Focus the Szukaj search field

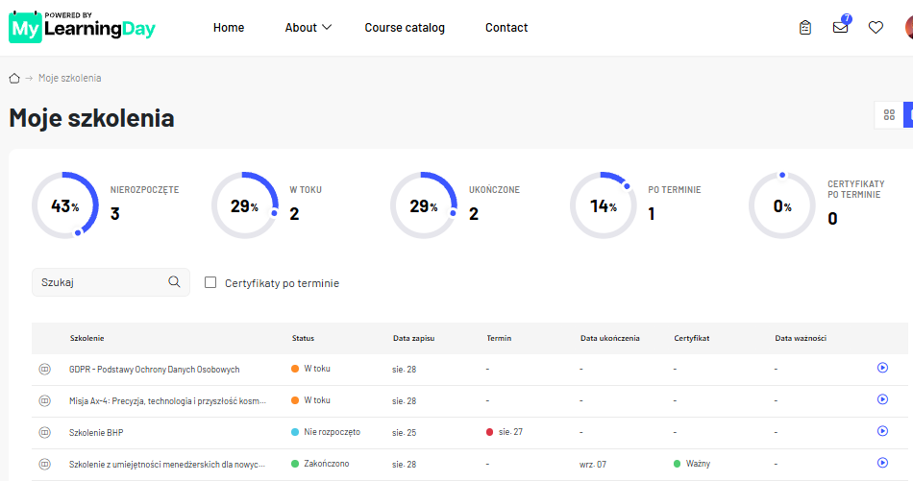(x=111, y=282)
